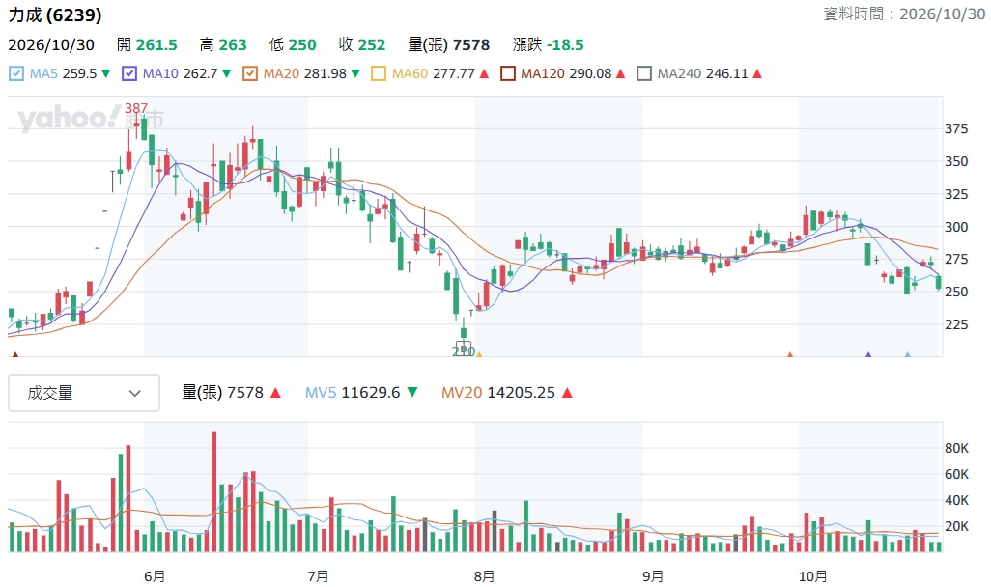Click the 8月 month label on time axis
The width and height of the screenshot is (991, 587).
(x=484, y=576)
